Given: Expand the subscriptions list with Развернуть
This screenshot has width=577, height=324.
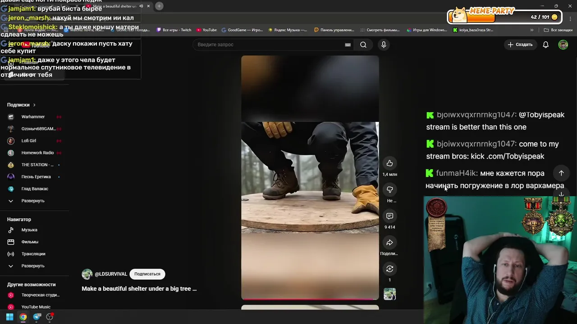Looking at the screenshot, I should coord(34,201).
